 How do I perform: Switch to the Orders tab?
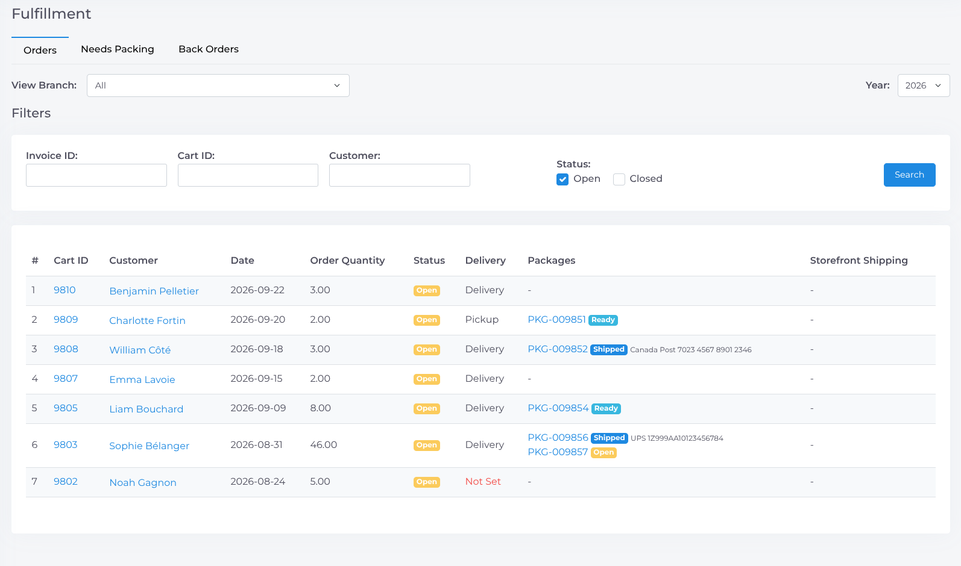click(40, 50)
